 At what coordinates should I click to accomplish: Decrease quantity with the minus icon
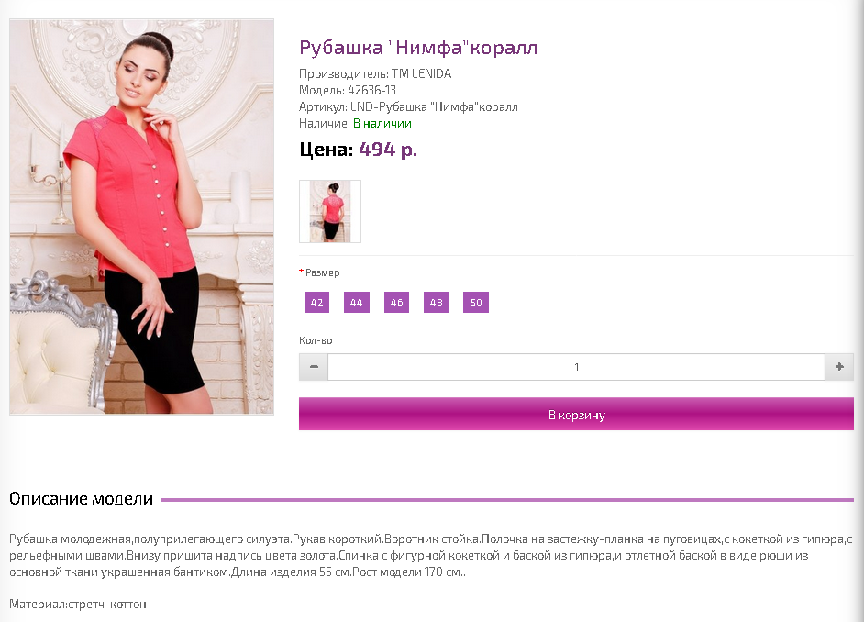[x=314, y=367]
